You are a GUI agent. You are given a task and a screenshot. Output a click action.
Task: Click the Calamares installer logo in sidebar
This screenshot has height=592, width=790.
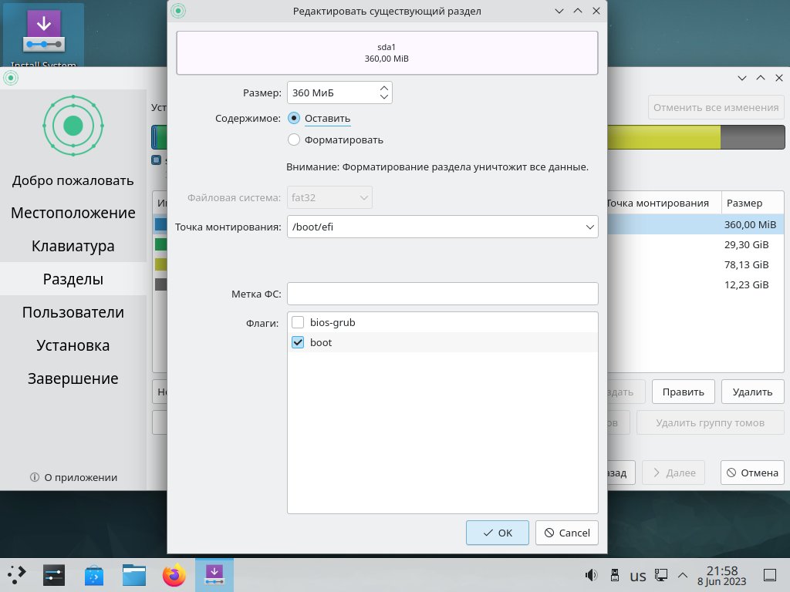tap(73, 126)
